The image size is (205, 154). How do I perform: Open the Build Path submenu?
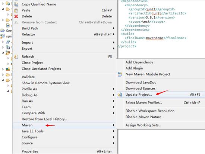pos(65,28)
